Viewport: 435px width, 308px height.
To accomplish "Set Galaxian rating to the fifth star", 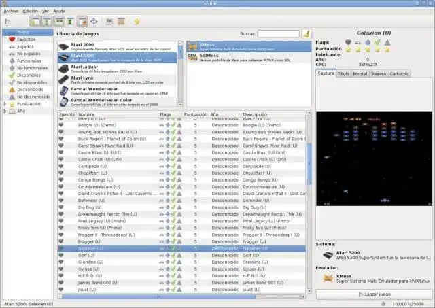I will coord(387,50).
